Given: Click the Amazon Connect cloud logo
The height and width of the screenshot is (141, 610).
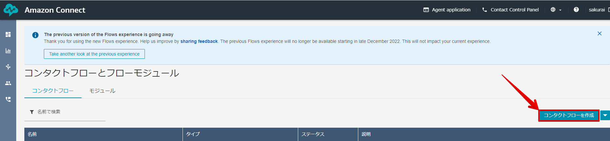Looking at the screenshot, I should (x=11, y=10).
